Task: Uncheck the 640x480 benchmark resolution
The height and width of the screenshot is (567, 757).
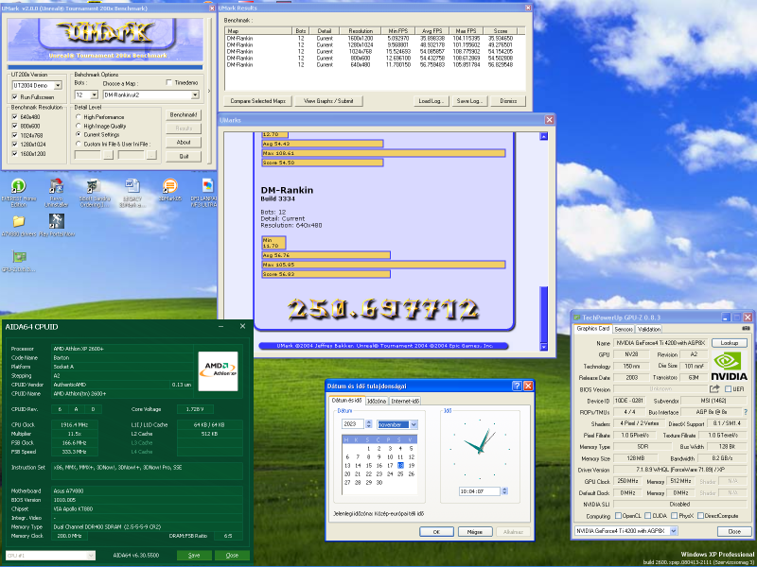Action: coord(14,116)
